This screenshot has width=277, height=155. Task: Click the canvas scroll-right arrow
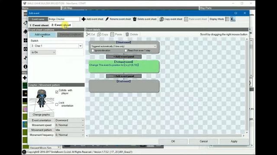coord(244,136)
